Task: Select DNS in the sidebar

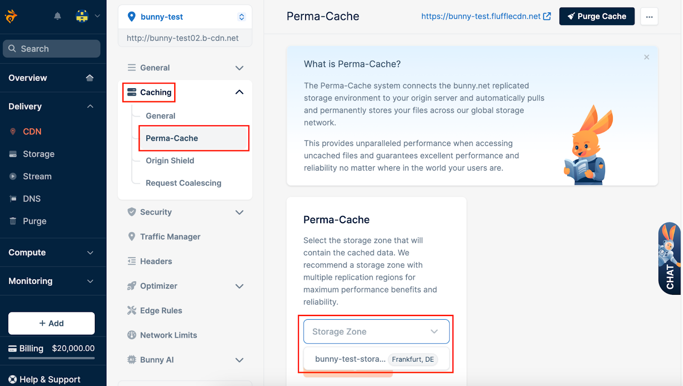Action: [x=31, y=198]
